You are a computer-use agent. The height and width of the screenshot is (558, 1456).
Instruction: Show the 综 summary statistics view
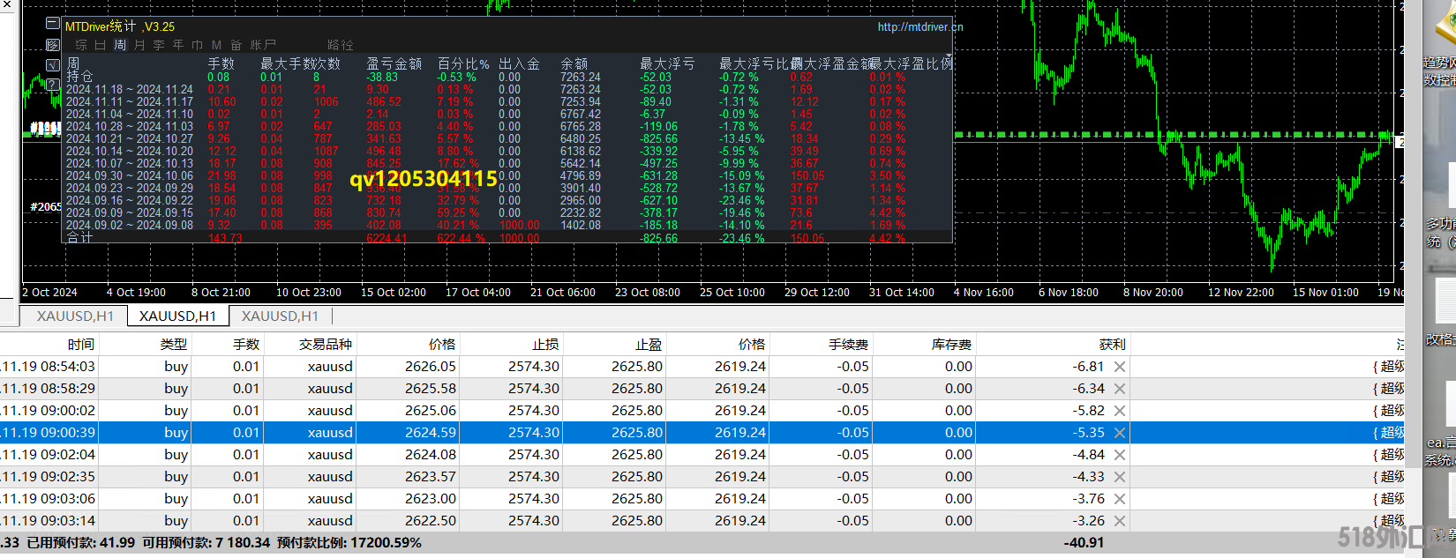click(x=81, y=45)
